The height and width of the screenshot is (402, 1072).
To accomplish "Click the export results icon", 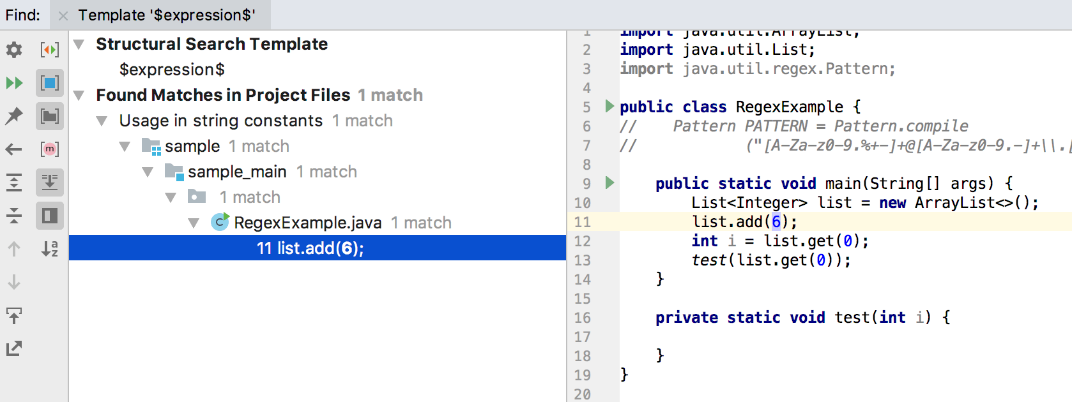I will click(x=14, y=315).
